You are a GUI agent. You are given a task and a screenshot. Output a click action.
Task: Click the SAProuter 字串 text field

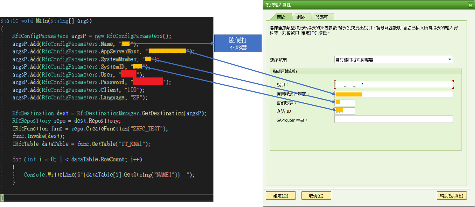click(393, 119)
